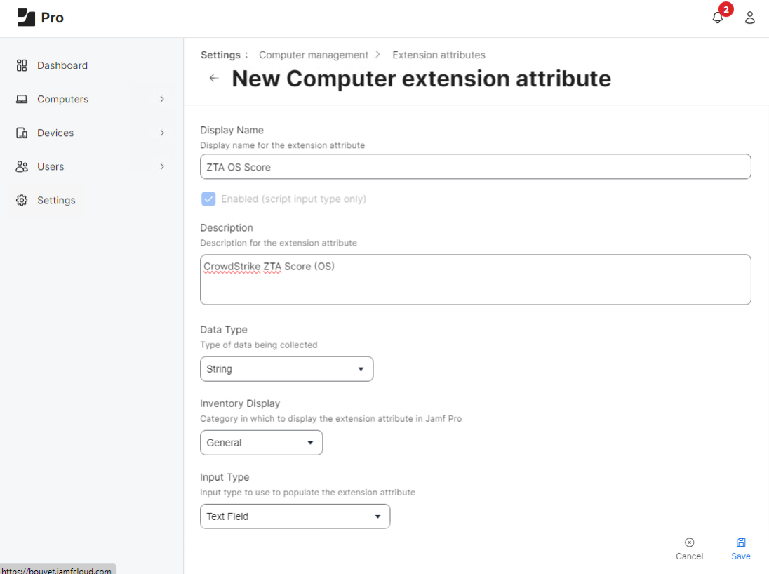Go back using the left arrow
The width and height of the screenshot is (769, 574).
tap(214, 79)
